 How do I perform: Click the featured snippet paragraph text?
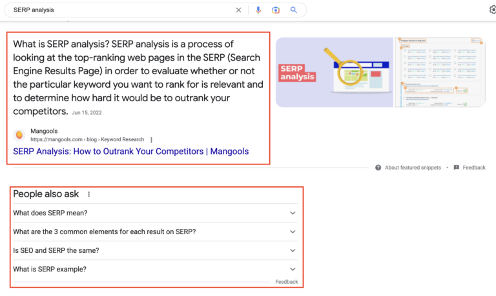pyautogui.click(x=138, y=78)
